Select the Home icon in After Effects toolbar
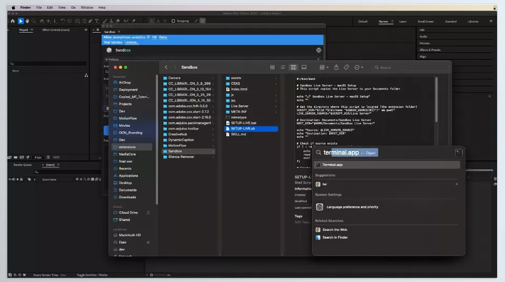505x282 pixels. (x=13, y=21)
